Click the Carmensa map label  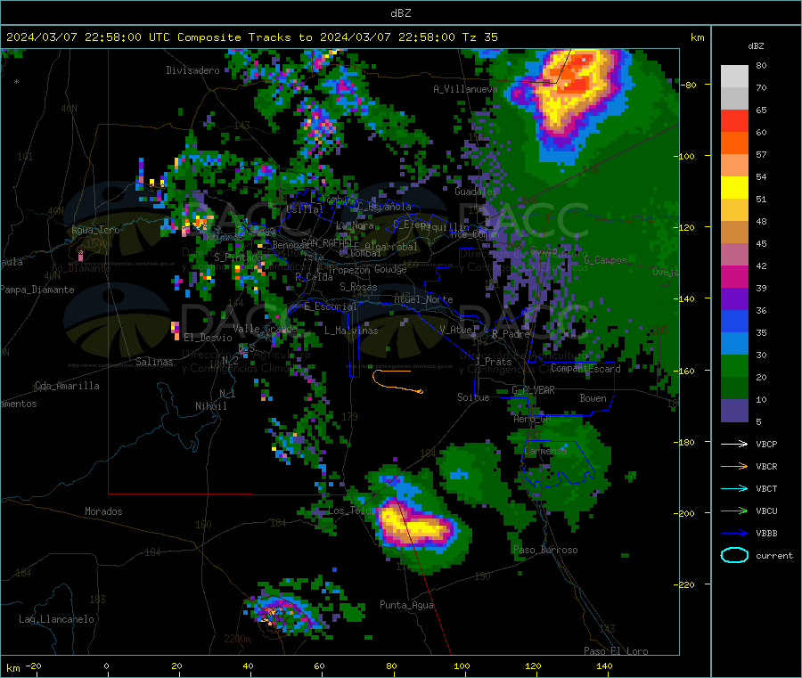click(x=545, y=451)
